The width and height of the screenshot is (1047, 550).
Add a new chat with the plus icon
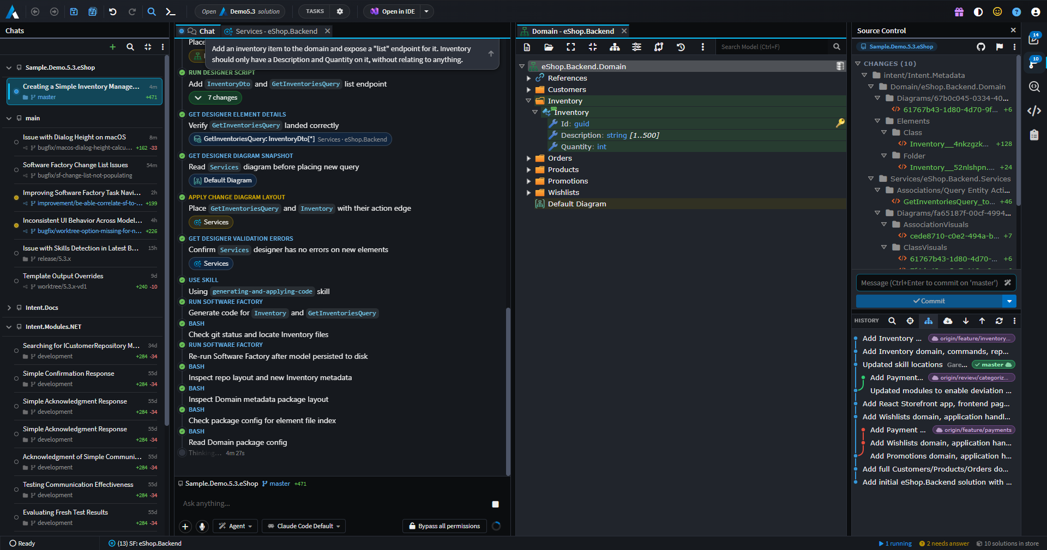click(x=113, y=47)
